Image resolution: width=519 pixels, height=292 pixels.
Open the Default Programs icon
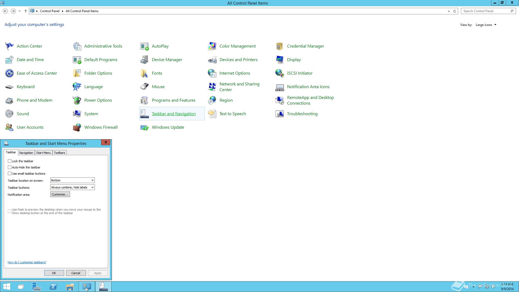[77, 60]
